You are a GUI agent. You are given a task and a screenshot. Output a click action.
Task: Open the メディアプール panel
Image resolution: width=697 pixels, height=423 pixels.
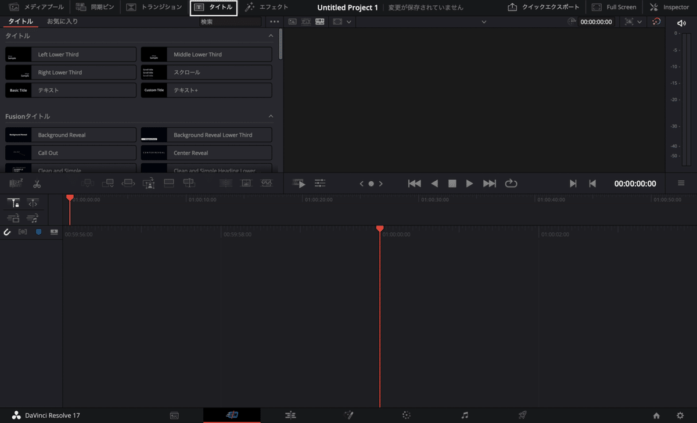point(36,8)
